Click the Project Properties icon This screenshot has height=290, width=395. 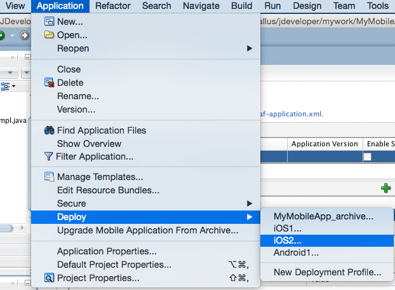click(49, 278)
